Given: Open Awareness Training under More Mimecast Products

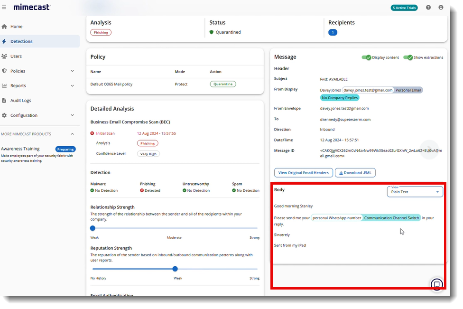Looking at the screenshot, I should (20, 149).
